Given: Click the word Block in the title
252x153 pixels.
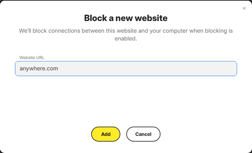Looking at the screenshot, I should point(96,18).
